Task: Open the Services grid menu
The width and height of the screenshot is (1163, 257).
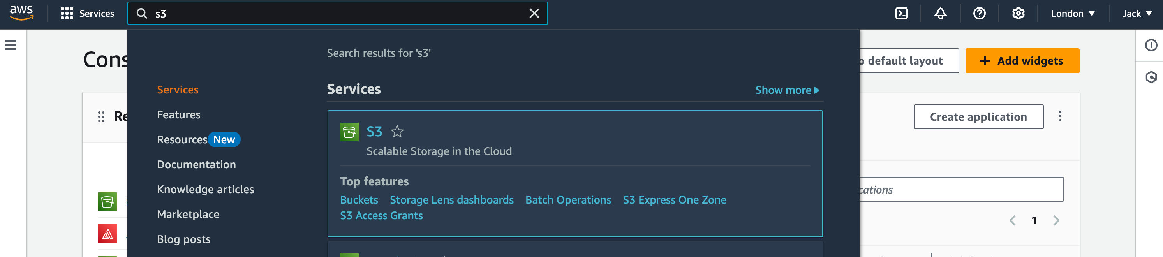Action: [87, 14]
